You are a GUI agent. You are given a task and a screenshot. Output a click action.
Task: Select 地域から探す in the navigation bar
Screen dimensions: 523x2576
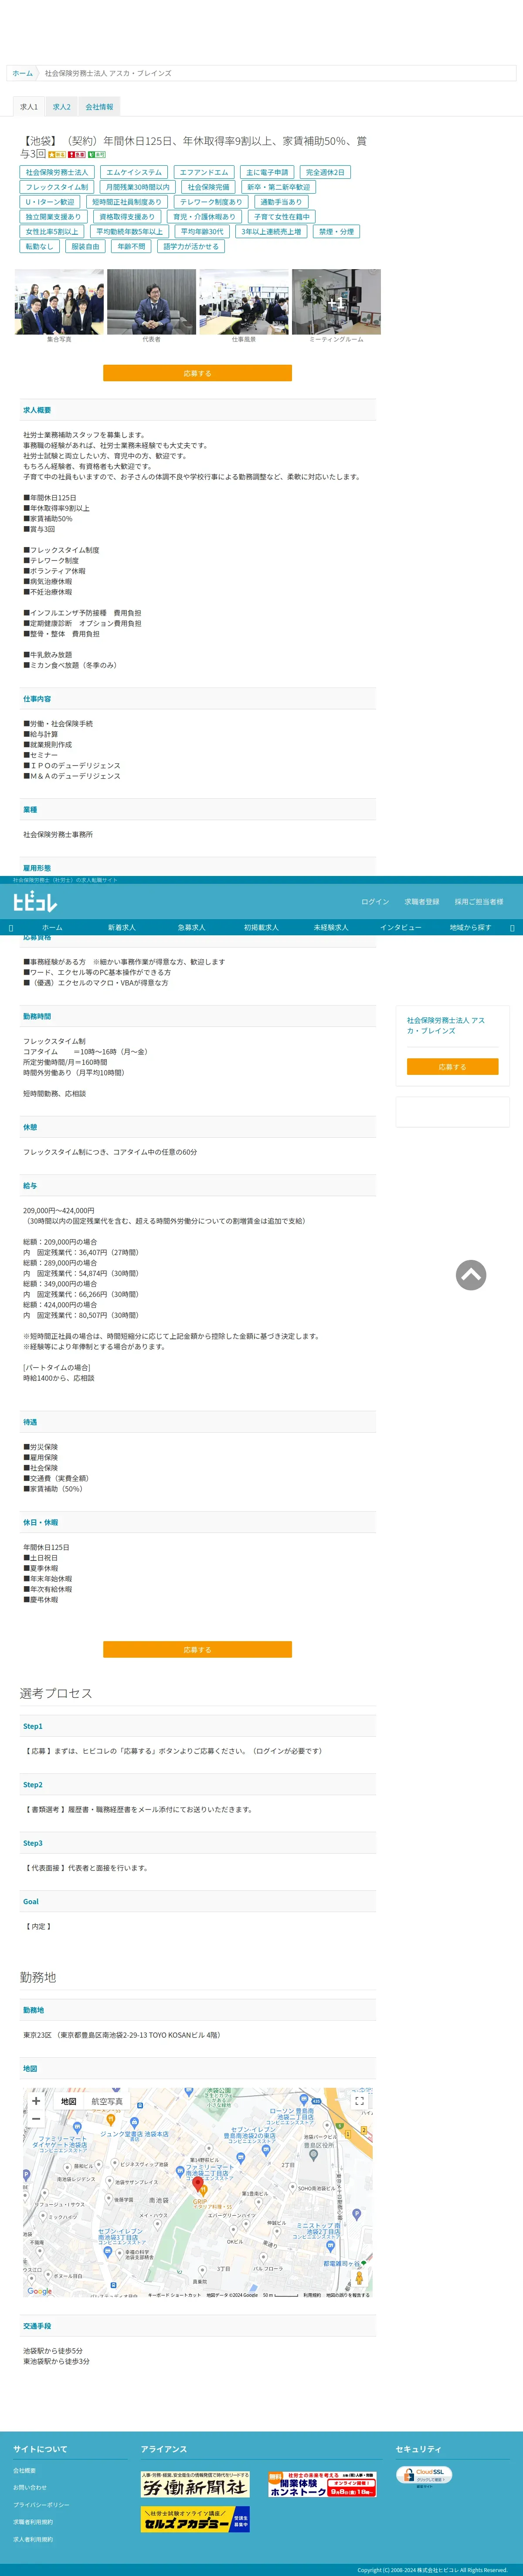coord(470,928)
